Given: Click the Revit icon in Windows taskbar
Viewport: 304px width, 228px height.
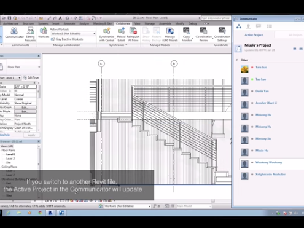Looking at the screenshot, I should [50, 213].
